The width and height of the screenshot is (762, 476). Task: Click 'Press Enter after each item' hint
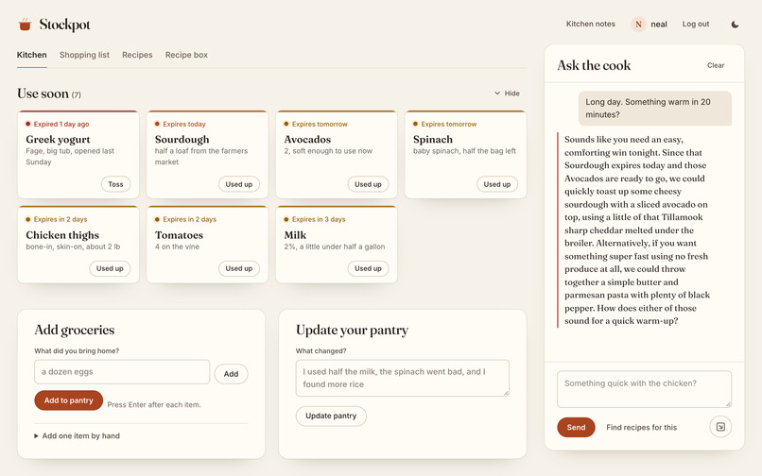coord(154,404)
